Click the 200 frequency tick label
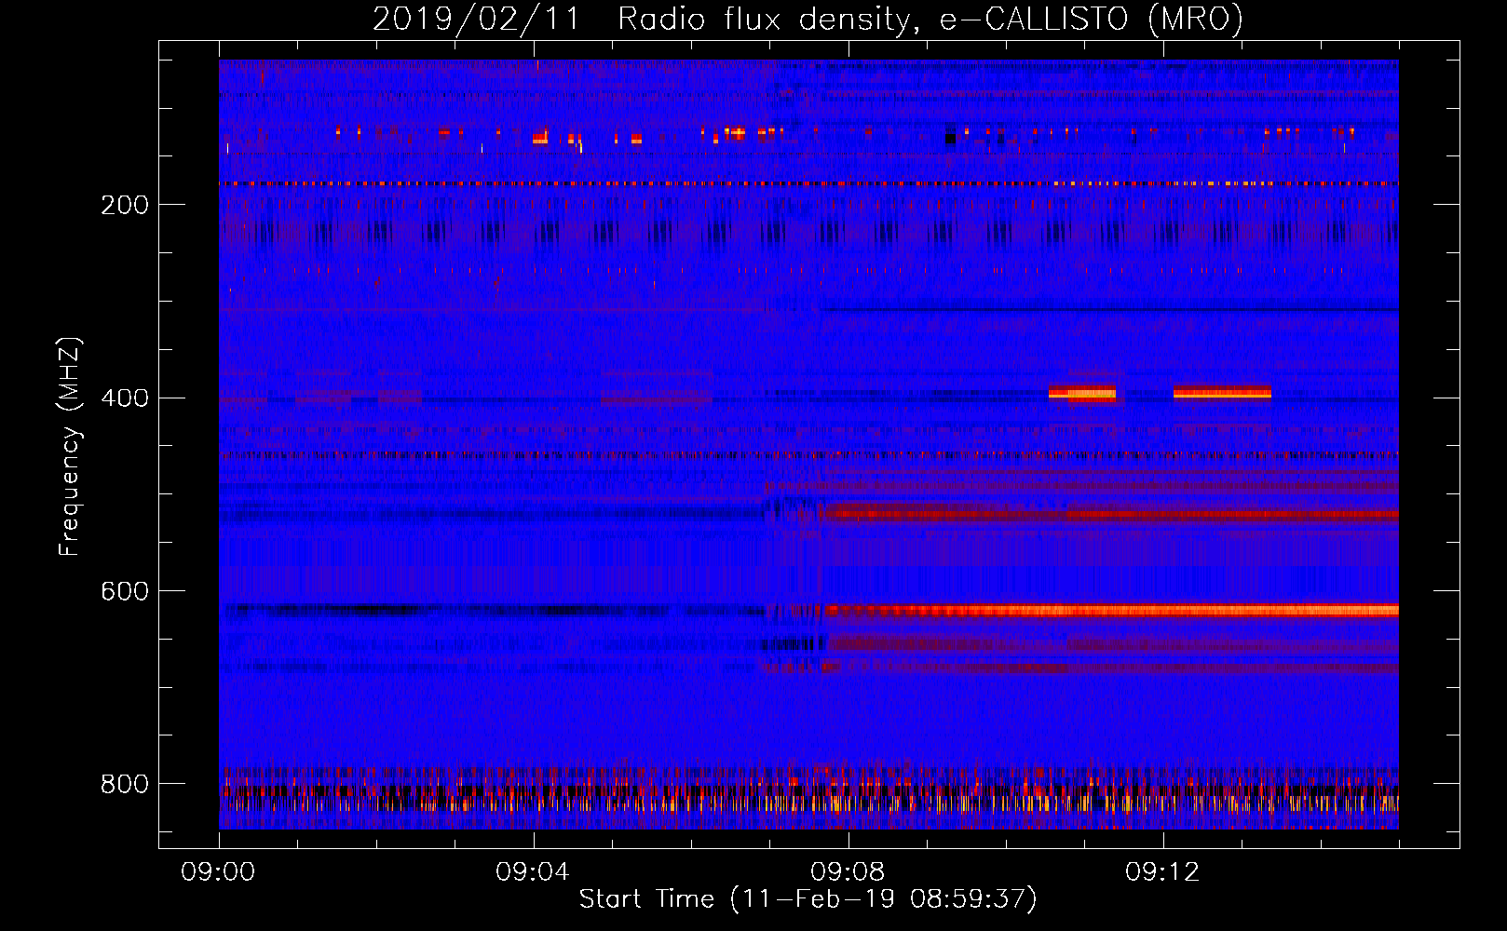 pos(125,205)
